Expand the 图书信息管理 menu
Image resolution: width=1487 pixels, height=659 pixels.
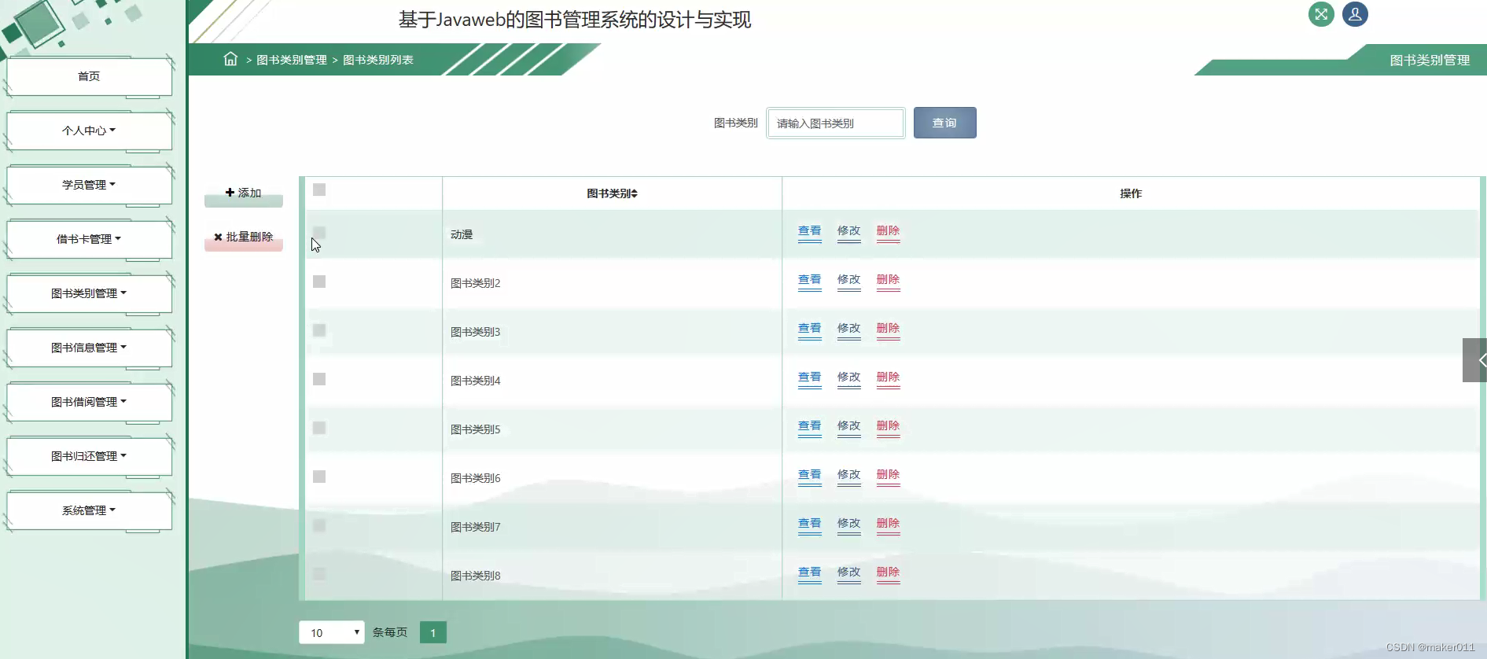coord(89,348)
